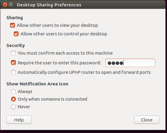167x133 pixels.
Task: Choose Only when someone is connected radio
Action: [13, 99]
